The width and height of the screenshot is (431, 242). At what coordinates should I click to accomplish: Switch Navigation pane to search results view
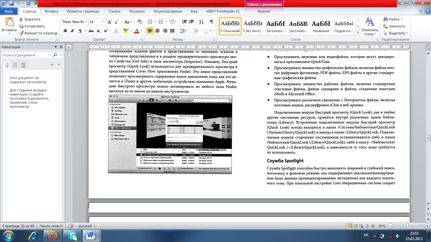click(23, 65)
